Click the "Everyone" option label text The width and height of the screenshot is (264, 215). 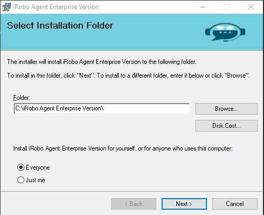point(38,167)
